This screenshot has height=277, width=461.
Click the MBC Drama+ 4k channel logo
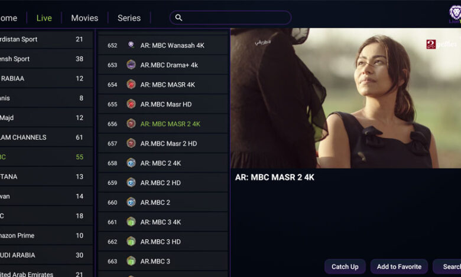pos(131,65)
